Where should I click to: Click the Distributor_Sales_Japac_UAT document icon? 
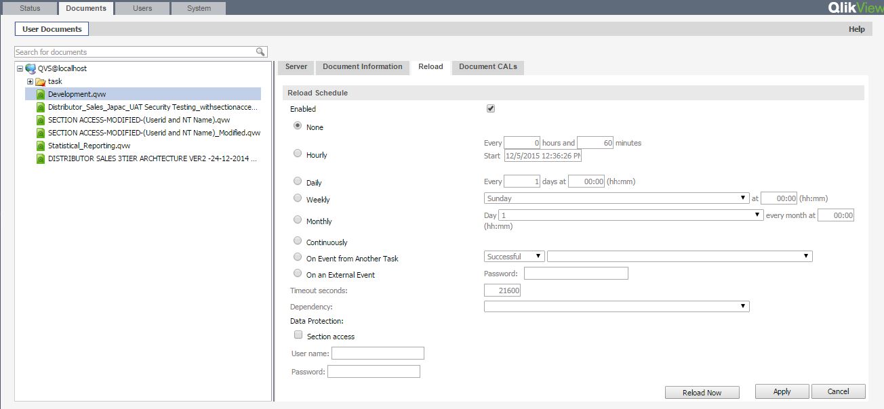coord(41,107)
